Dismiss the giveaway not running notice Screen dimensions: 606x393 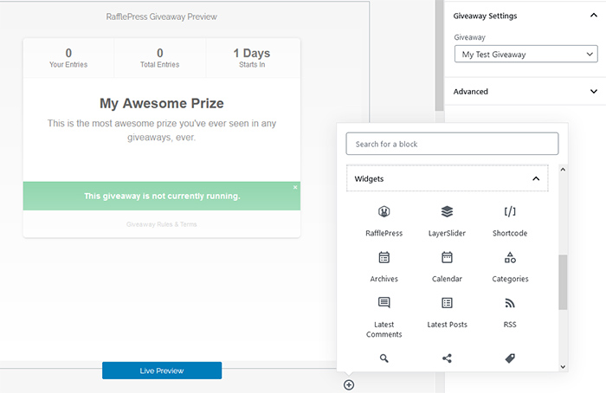coord(295,188)
